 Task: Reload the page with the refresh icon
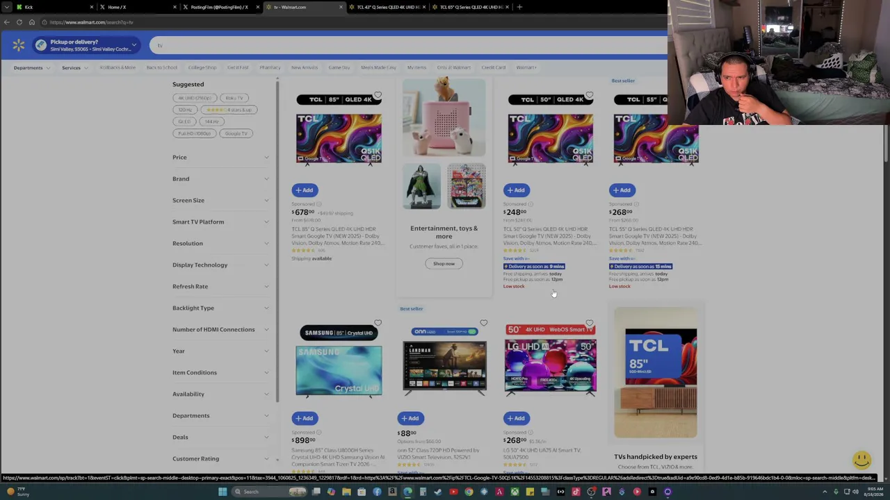point(19,22)
